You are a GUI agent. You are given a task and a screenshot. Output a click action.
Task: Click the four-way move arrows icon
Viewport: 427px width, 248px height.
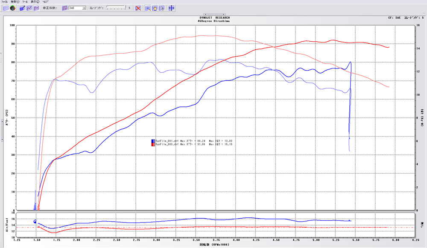pos(172,8)
